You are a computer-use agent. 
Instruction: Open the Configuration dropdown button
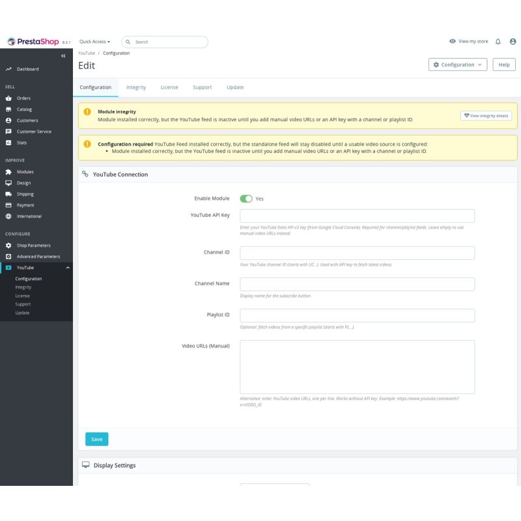tap(458, 64)
